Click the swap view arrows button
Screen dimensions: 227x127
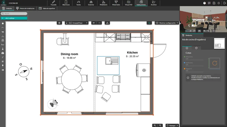[x=60, y=23]
